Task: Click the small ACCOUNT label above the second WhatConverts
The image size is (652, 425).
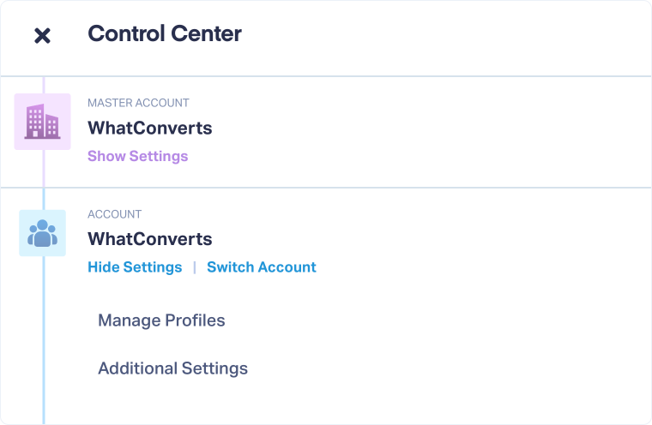Action: point(114,214)
